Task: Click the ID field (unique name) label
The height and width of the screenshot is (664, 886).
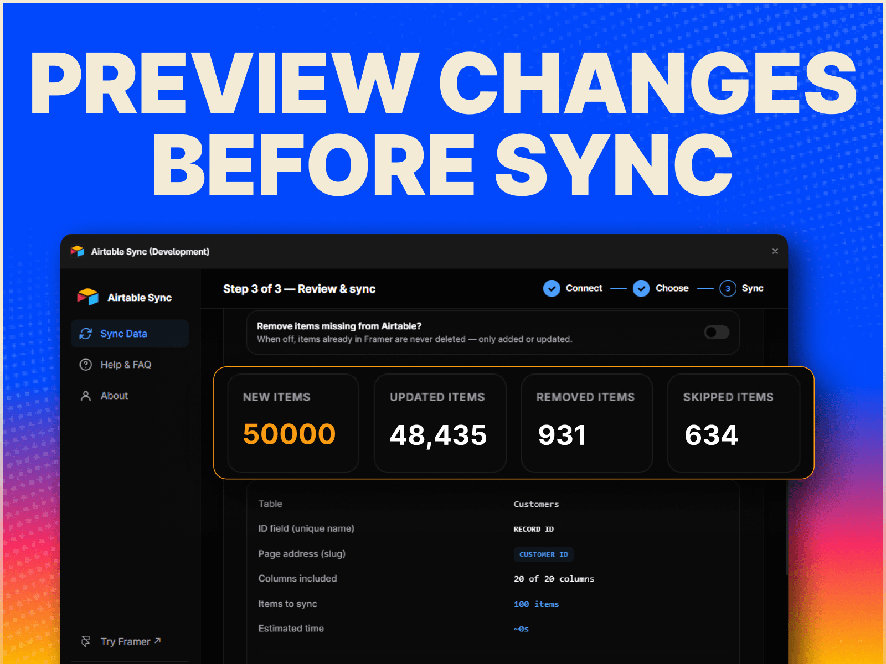Action: pyautogui.click(x=306, y=528)
